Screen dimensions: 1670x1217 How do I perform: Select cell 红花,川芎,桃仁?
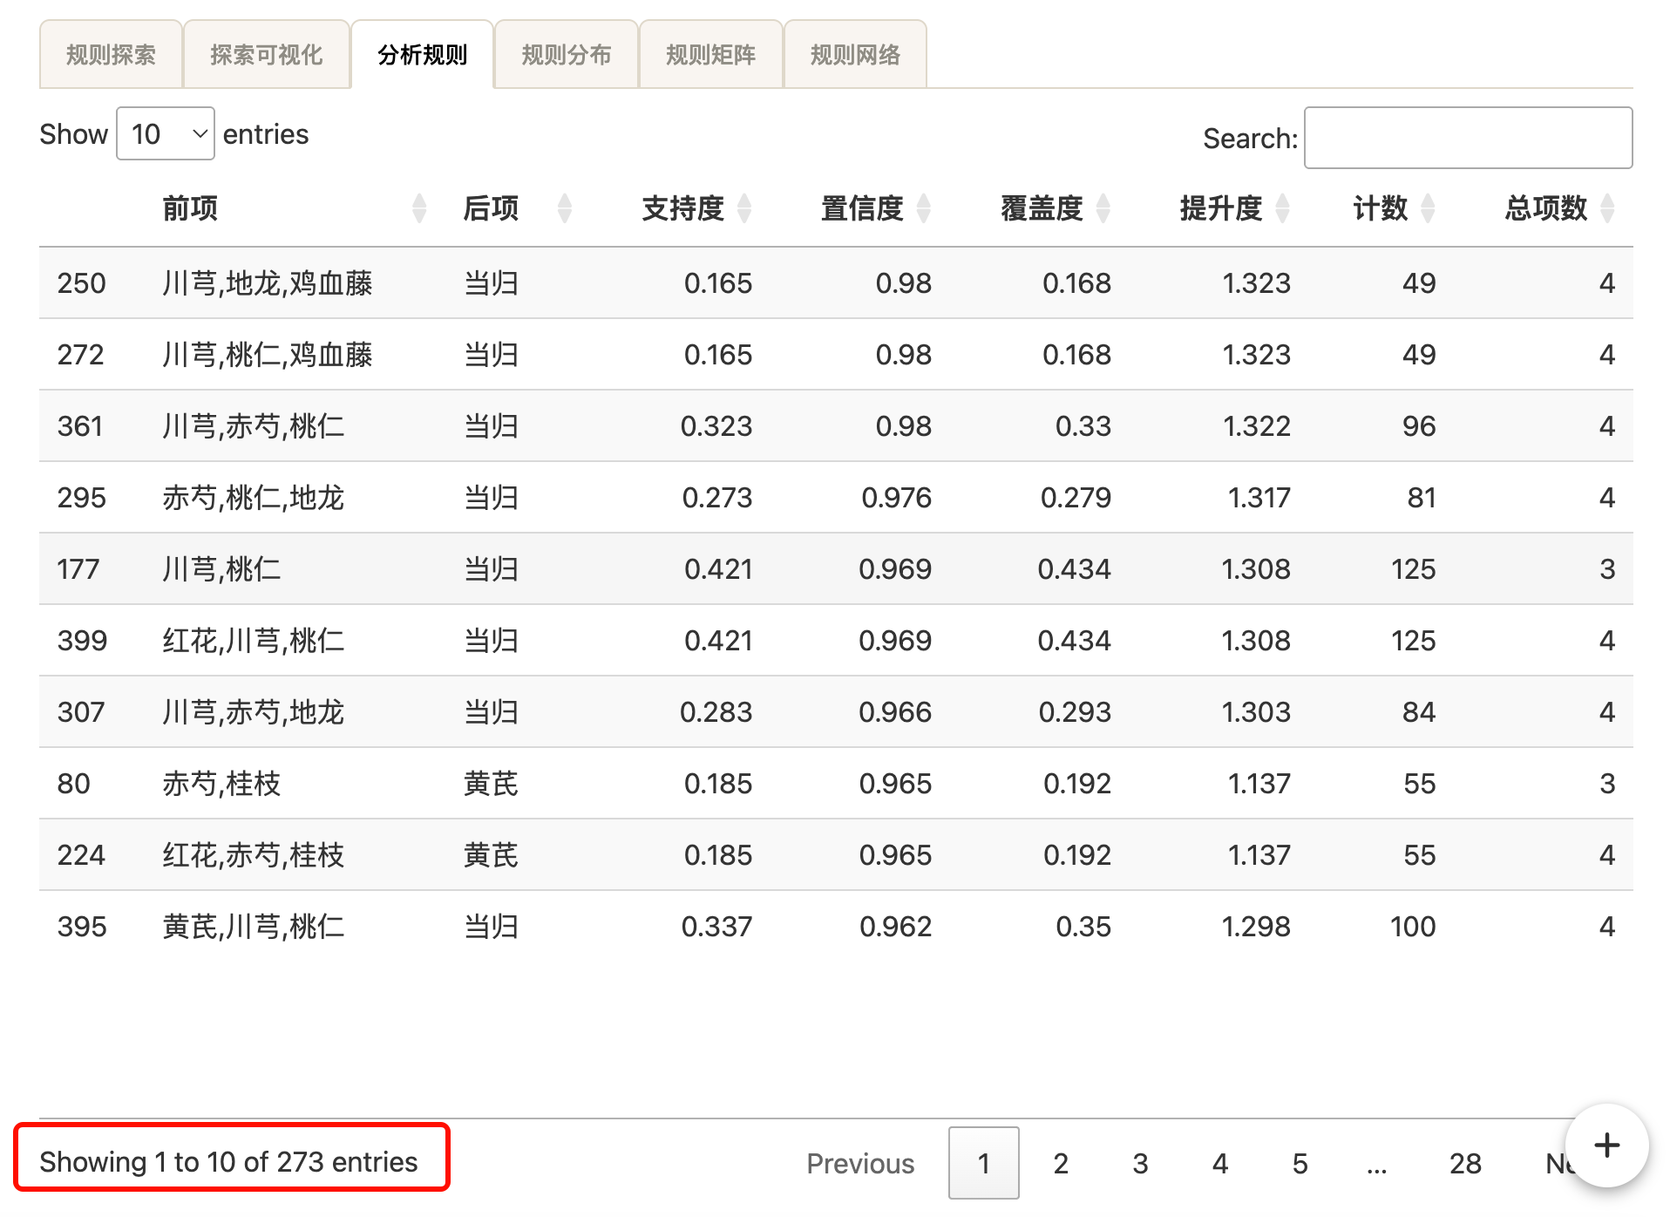[254, 641]
